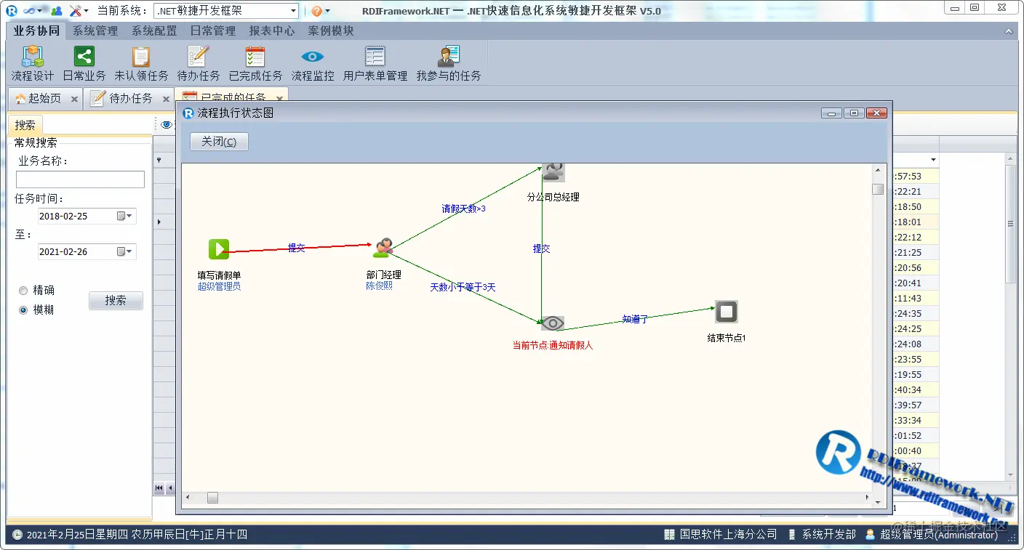Click the orange help question-mark icon

coord(316,11)
